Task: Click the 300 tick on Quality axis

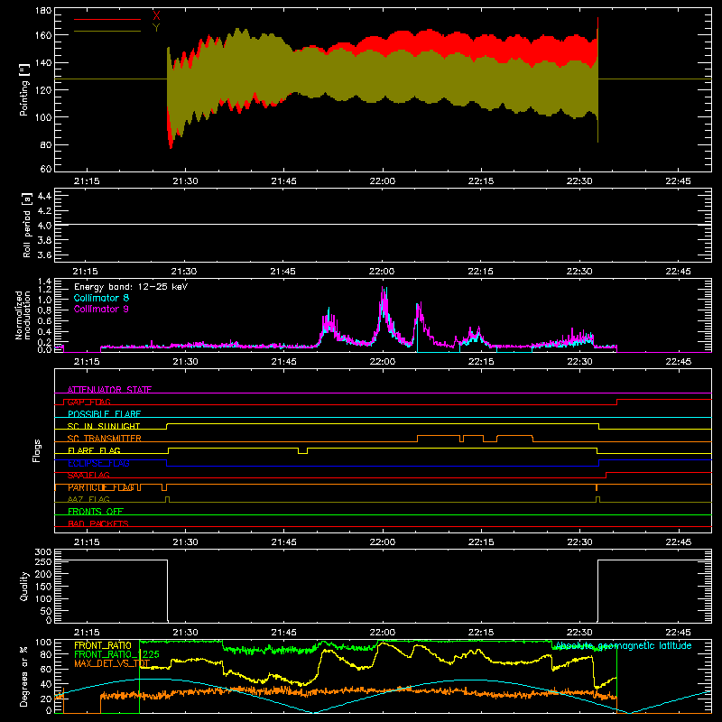Action: tap(43, 551)
